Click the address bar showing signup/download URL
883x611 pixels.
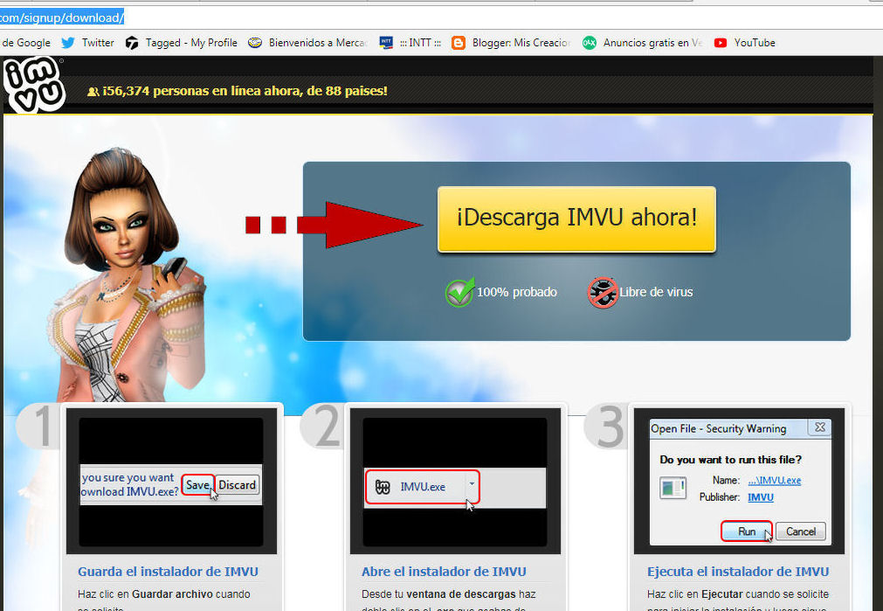point(61,15)
